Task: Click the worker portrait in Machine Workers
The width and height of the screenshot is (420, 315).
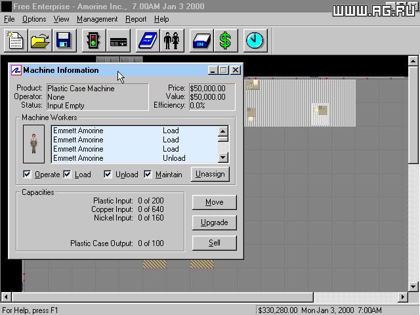Action: pyautogui.click(x=33, y=144)
